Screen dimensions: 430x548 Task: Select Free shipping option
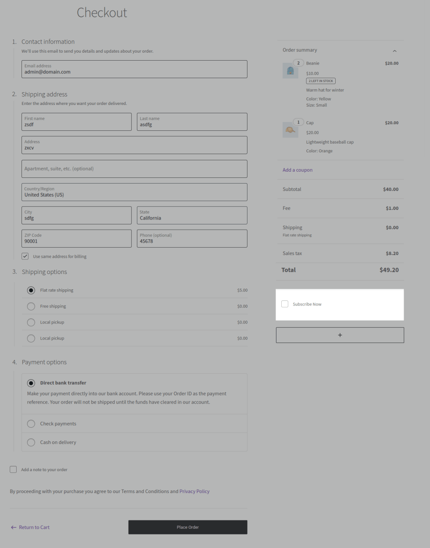(31, 306)
